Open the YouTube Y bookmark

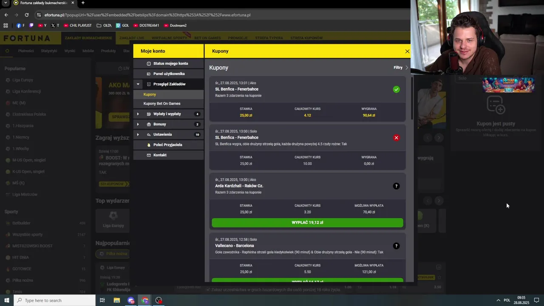(x=42, y=25)
